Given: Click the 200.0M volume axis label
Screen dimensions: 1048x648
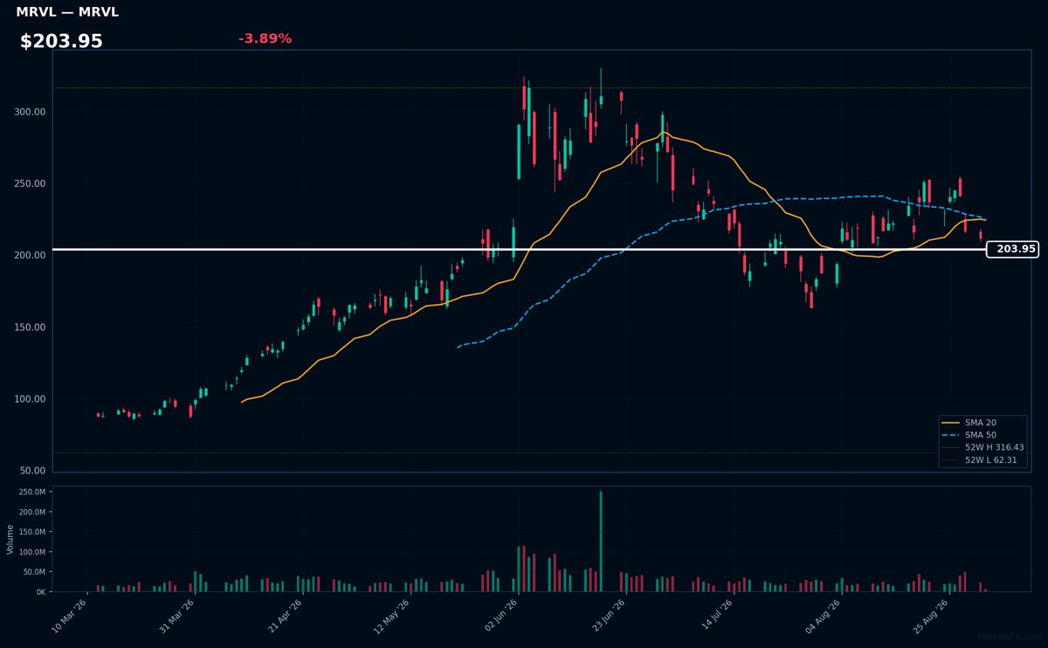Looking at the screenshot, I should [x=32, y=512].
